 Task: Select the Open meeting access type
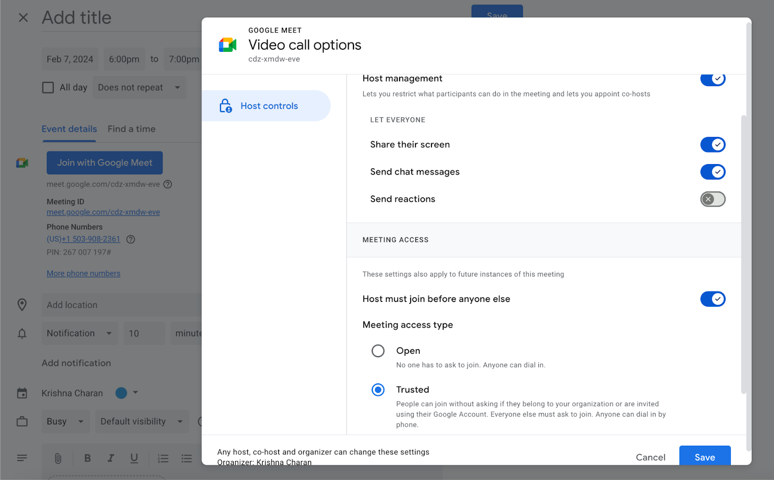[x=378, y=351]
